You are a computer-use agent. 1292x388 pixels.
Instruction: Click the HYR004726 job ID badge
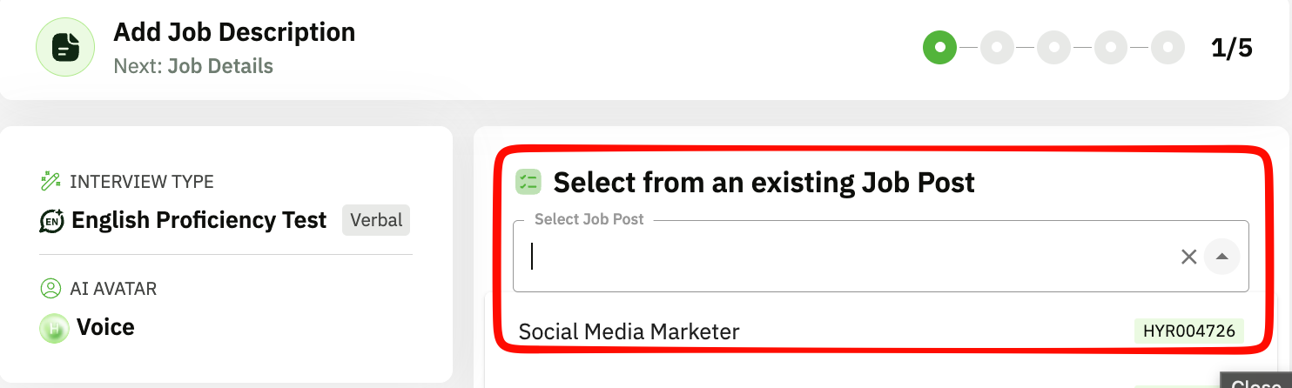(1188, 331)
